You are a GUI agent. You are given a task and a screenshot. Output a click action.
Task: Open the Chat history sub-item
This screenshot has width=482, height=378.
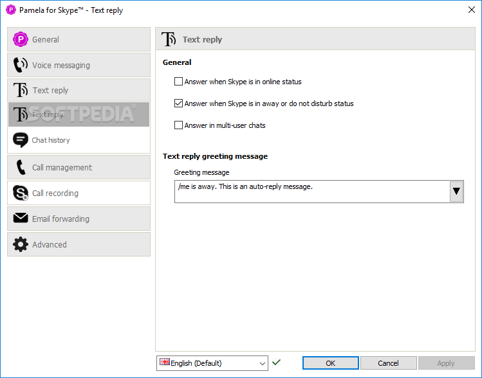(79, 140)
